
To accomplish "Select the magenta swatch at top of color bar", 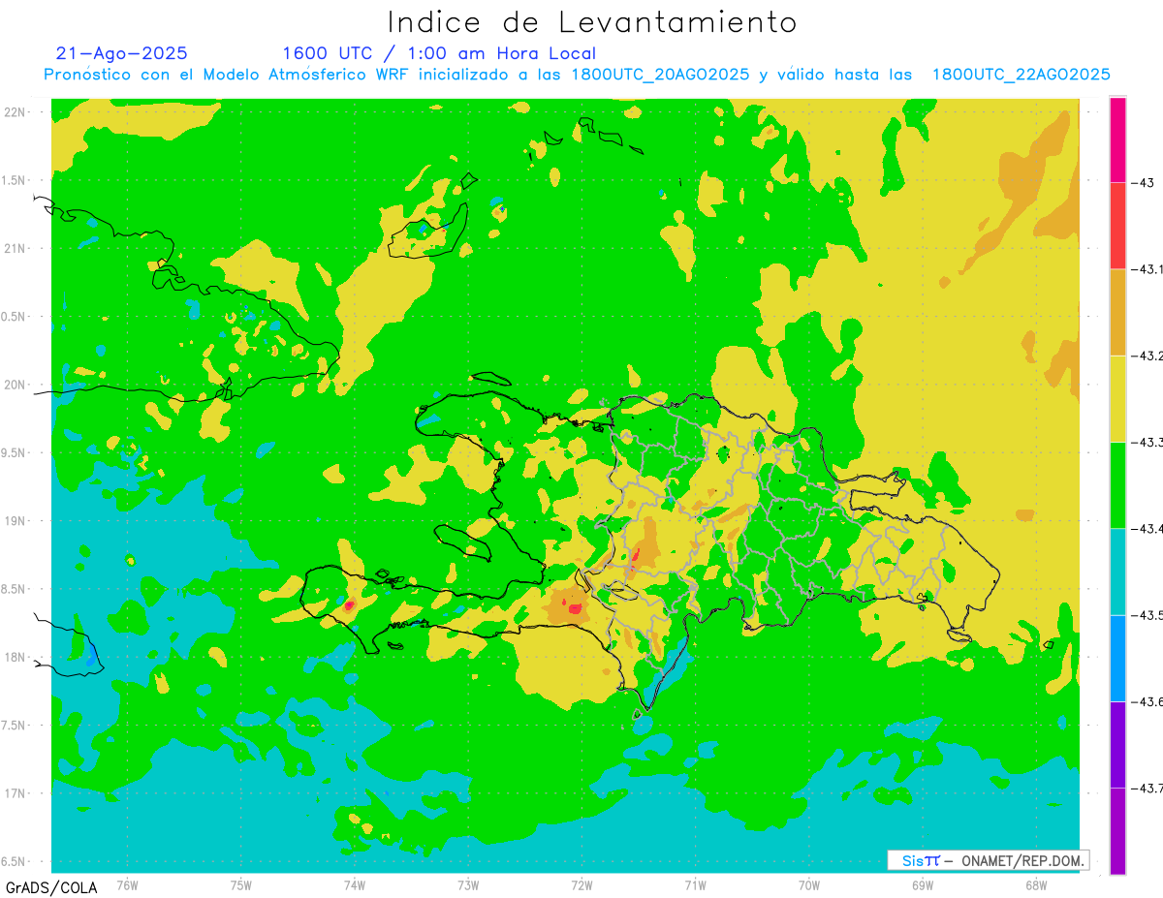I will pos(1117,139).
